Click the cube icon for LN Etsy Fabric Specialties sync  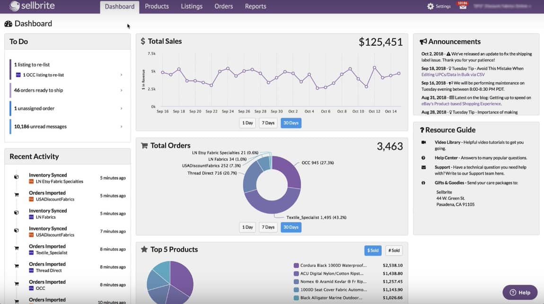click(x=16, y=177)
